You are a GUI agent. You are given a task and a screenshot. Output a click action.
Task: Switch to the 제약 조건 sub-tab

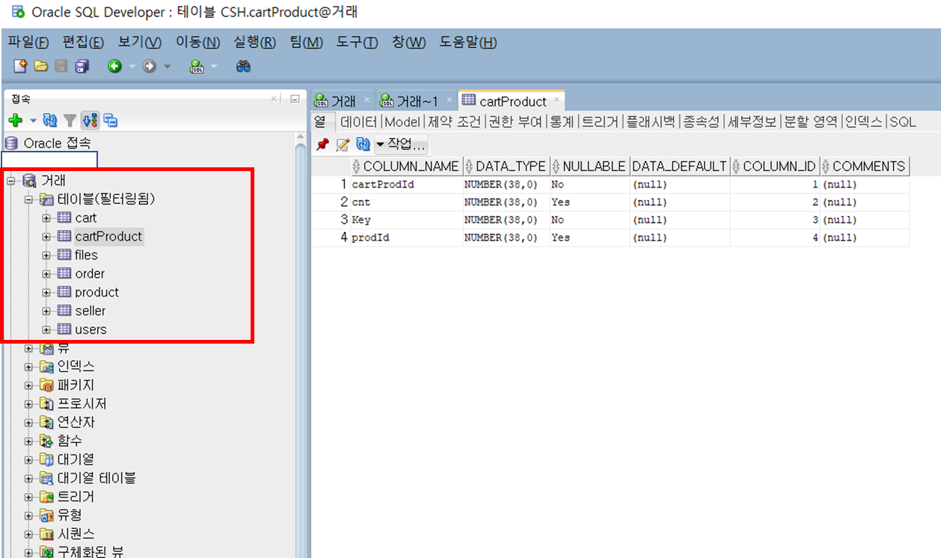coord(455,123)
